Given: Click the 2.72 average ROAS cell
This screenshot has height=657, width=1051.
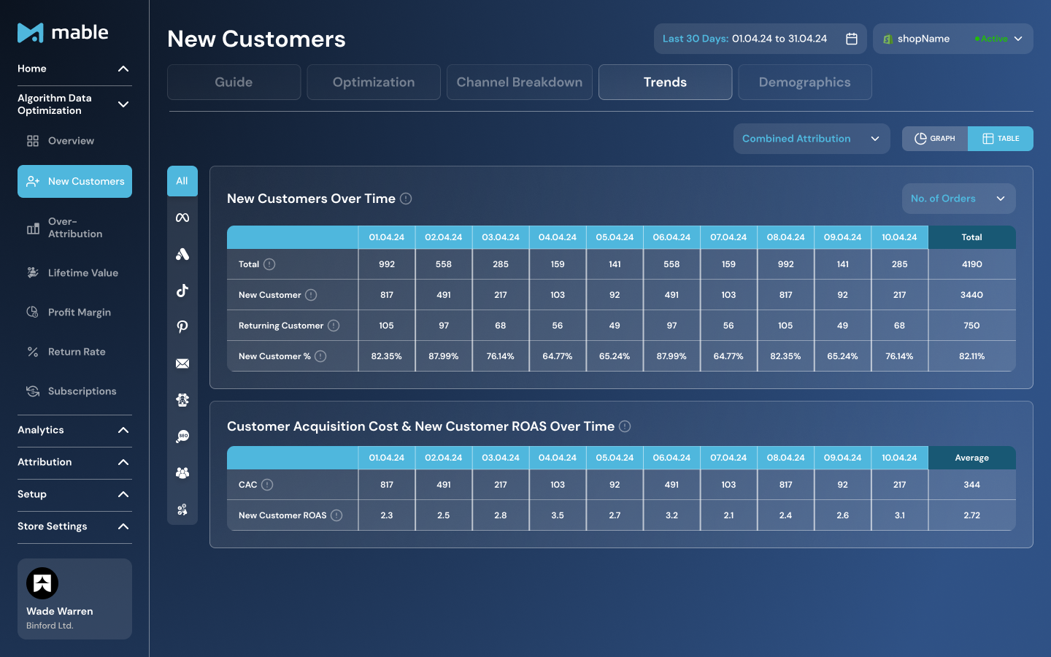Looking at the screenshot, I should [972, 515].
